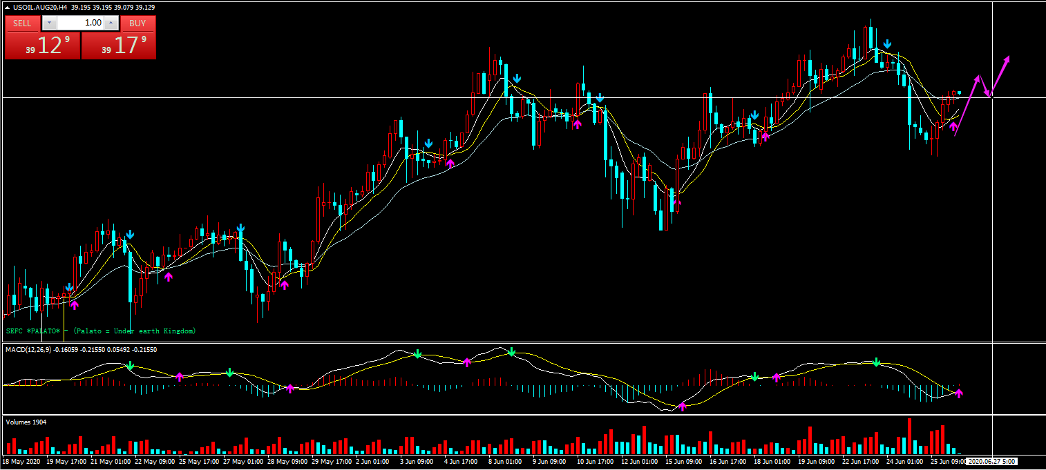Viewport: 1046px width, 470px height.
Task: Select the rightmost green arrow in MACD window
Action: pyautogui.click(x=876, y=362)
